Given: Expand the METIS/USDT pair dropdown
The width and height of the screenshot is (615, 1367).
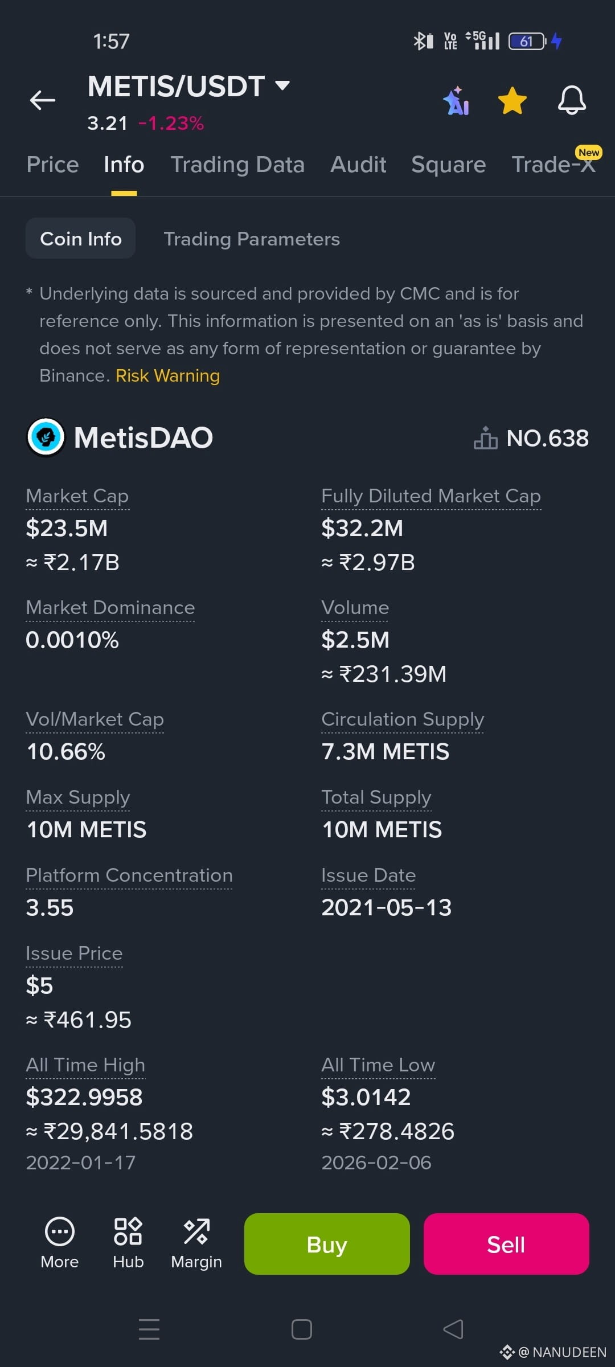Looking at the screenshot, I should [282, 86].
